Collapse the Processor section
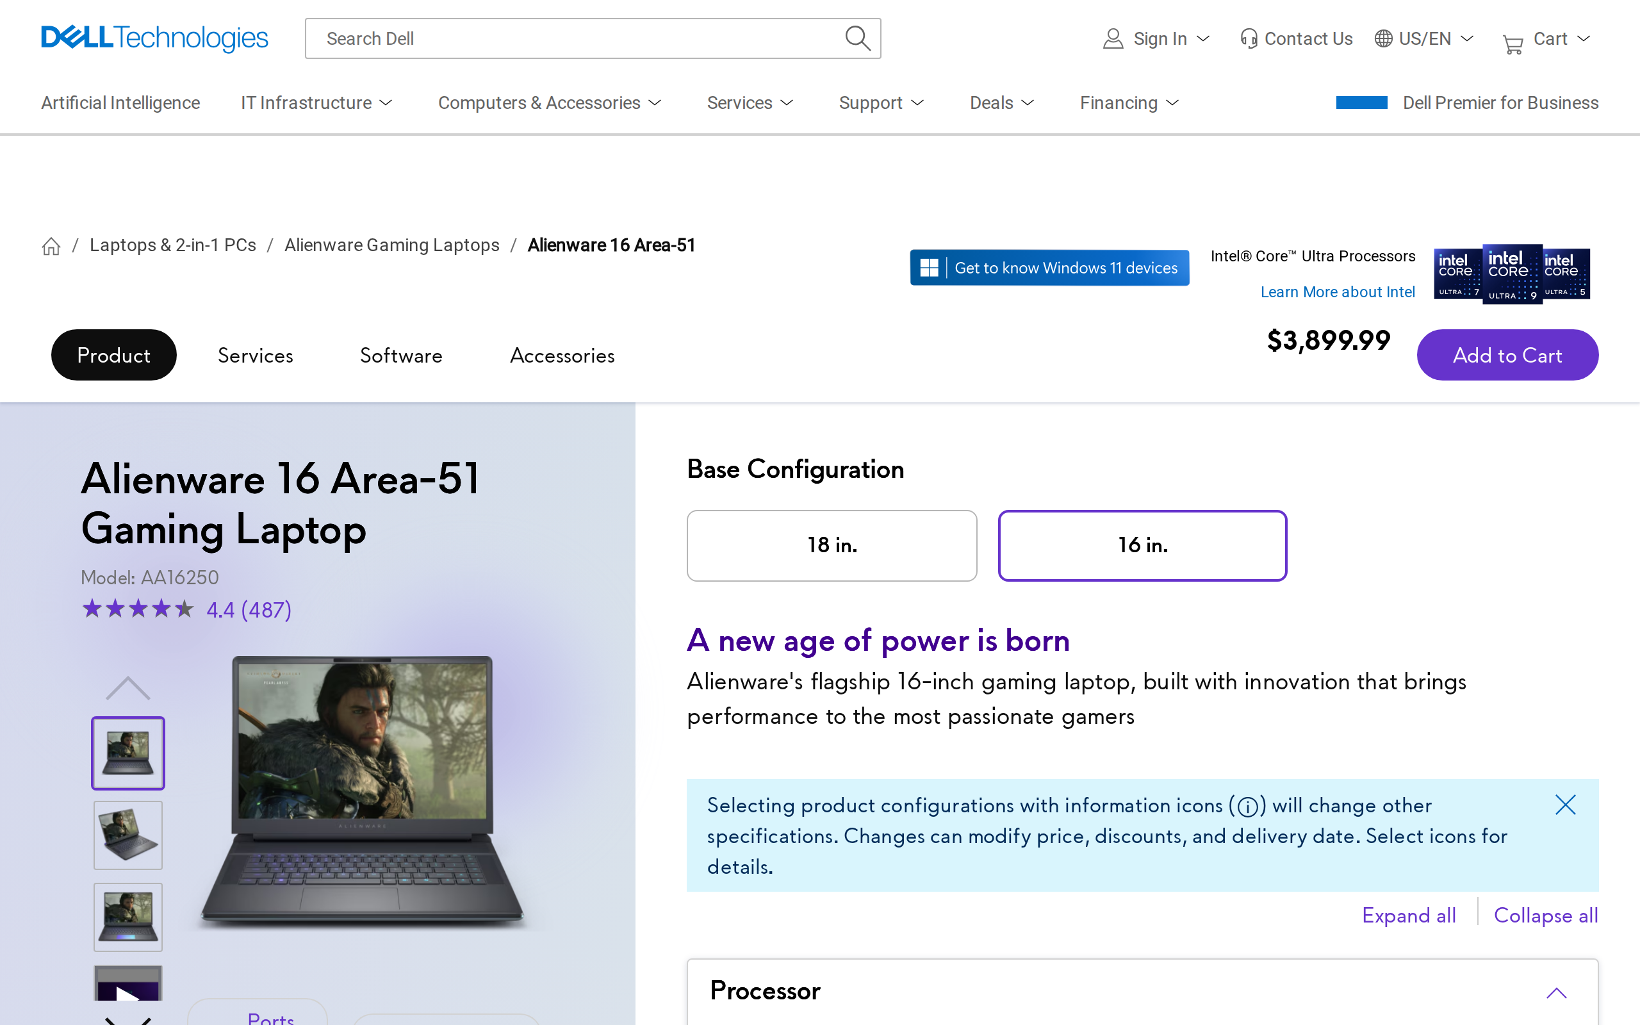 click(x=1557, y=993)
